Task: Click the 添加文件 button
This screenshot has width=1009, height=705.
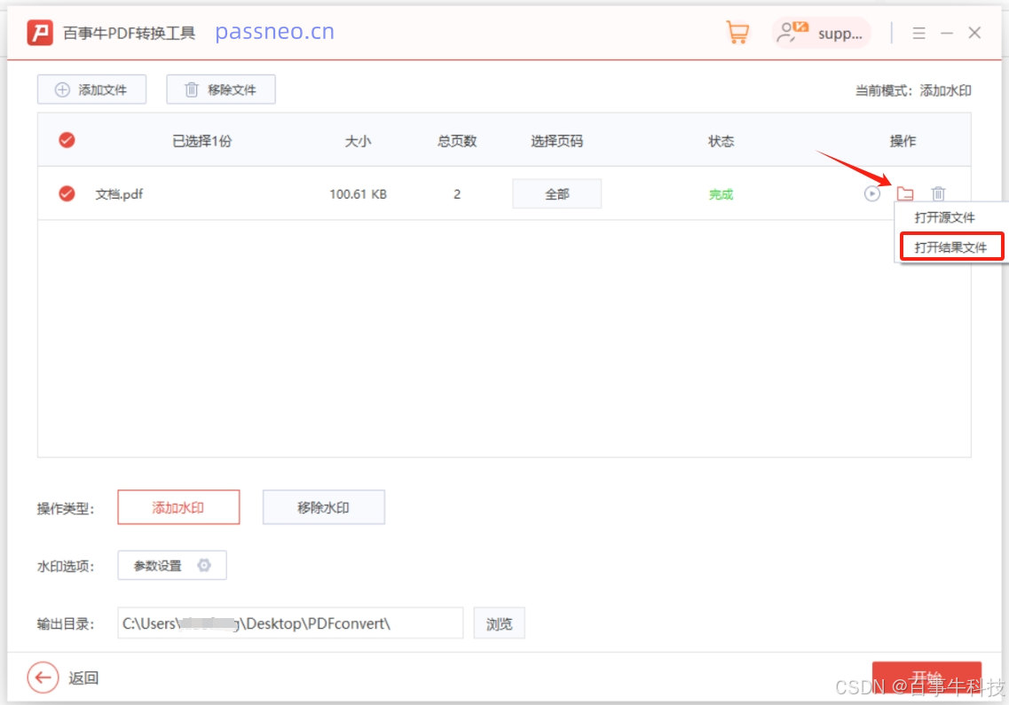Action: [x=92, y=90]
